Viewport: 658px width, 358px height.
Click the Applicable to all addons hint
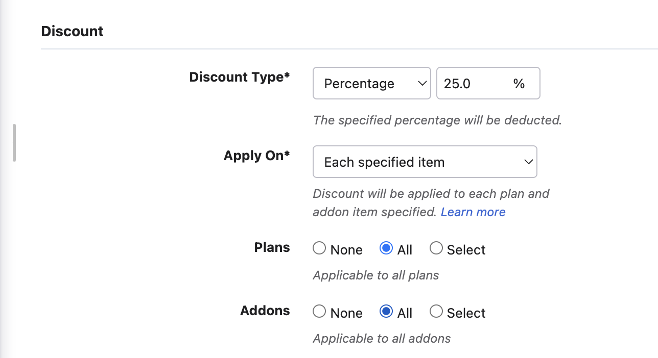[x=382, y=339]
